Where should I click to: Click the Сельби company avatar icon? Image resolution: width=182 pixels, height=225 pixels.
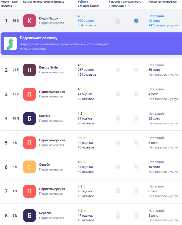pyautogui.click(x=30, y=167)
